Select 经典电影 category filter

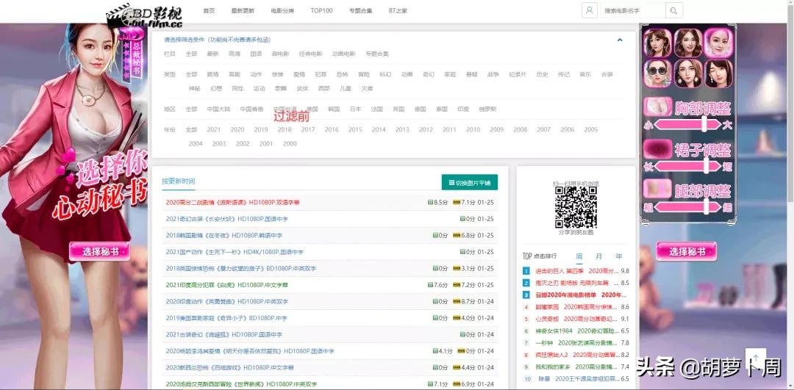click(x=310, y=54)
